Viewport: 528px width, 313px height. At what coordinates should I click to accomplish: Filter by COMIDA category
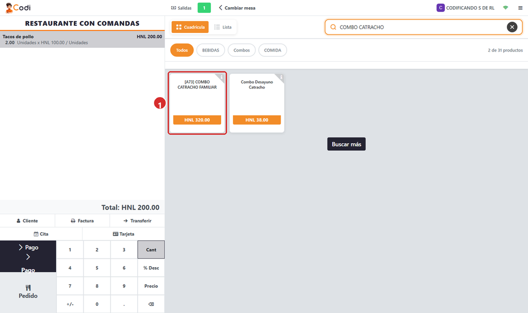(x=272, y=50)
